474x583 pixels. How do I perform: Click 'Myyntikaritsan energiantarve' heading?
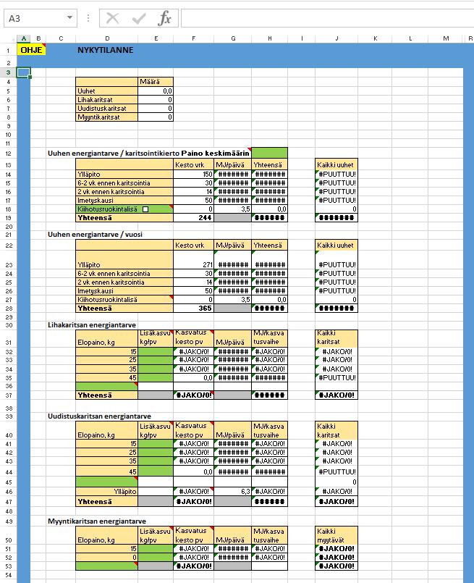click(96, 521)
